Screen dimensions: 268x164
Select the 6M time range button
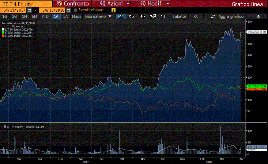[x=34, y=16]
